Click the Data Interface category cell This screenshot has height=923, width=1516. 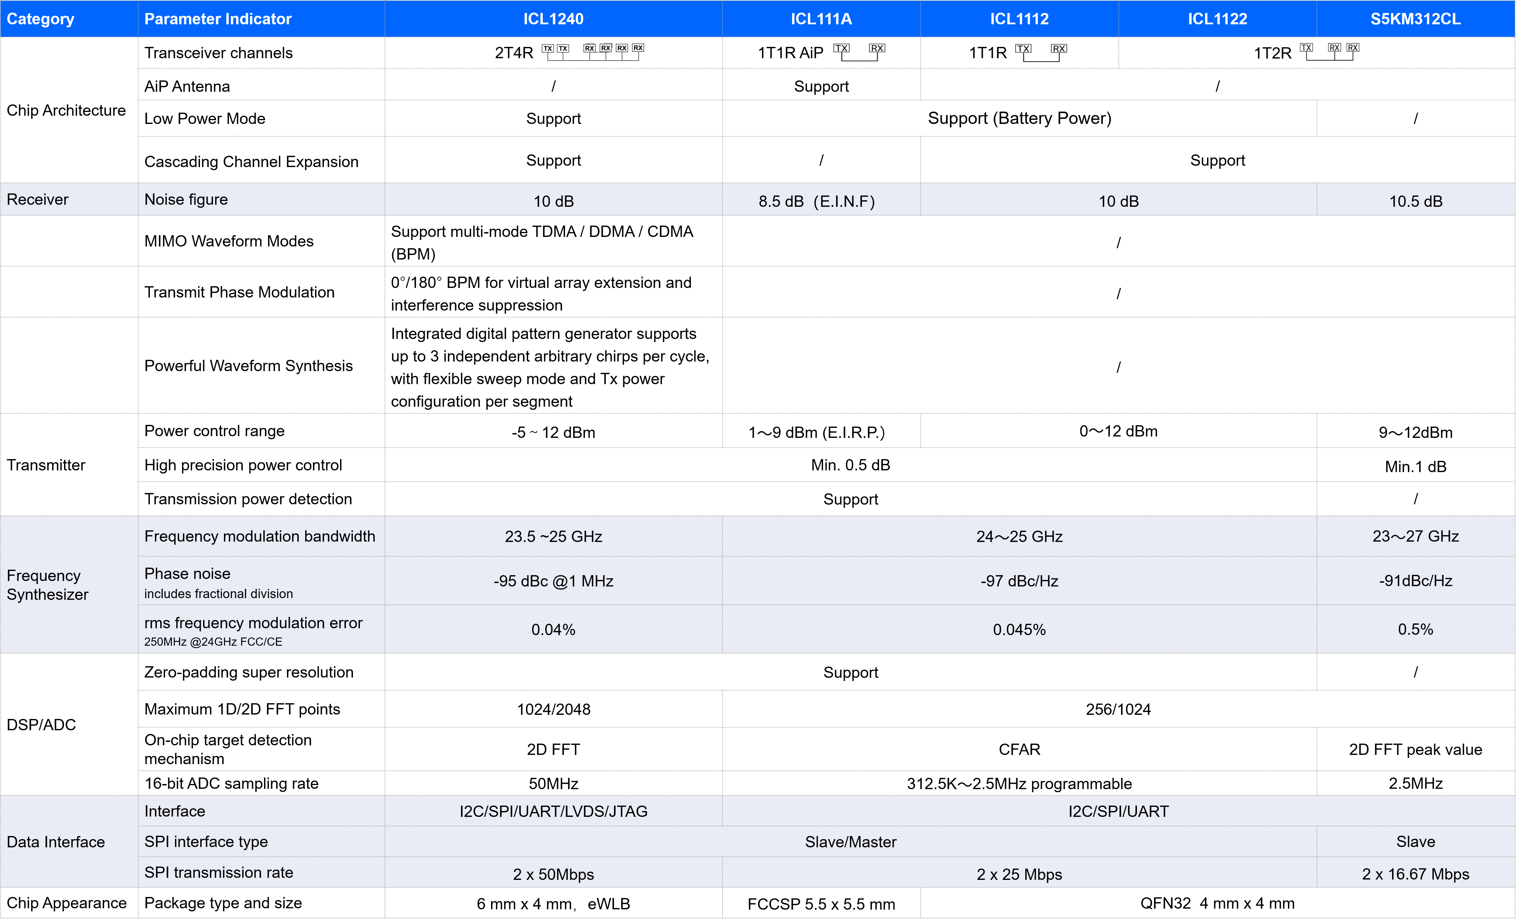tap(69, 841)
